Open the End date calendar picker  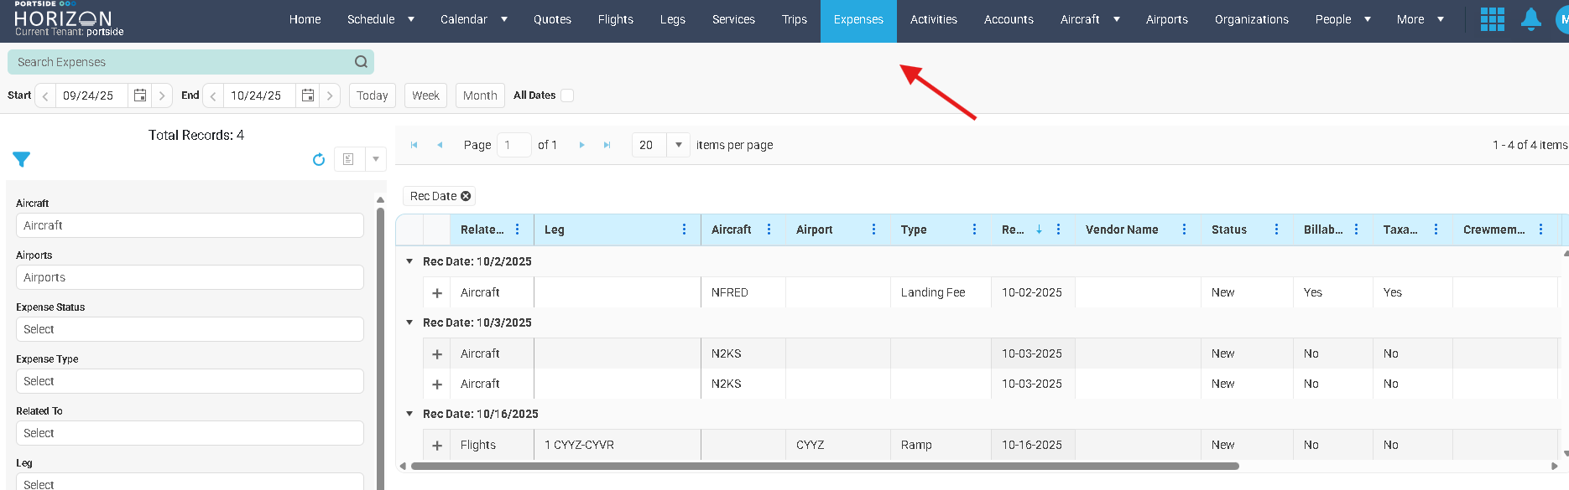pos(308,95)
